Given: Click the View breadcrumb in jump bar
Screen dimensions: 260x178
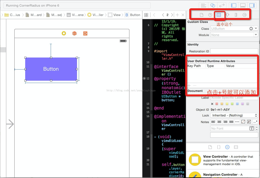Looking at the screenshot, I should [x=115, y=15].
